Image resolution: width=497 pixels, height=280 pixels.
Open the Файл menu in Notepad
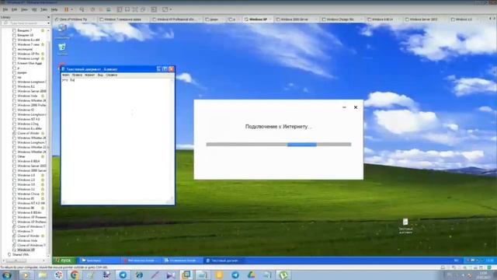(x=65, y=75)
